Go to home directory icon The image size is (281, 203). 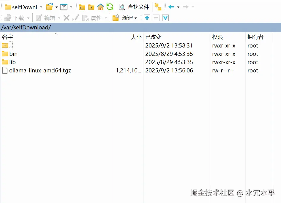[x=100, y=7]
